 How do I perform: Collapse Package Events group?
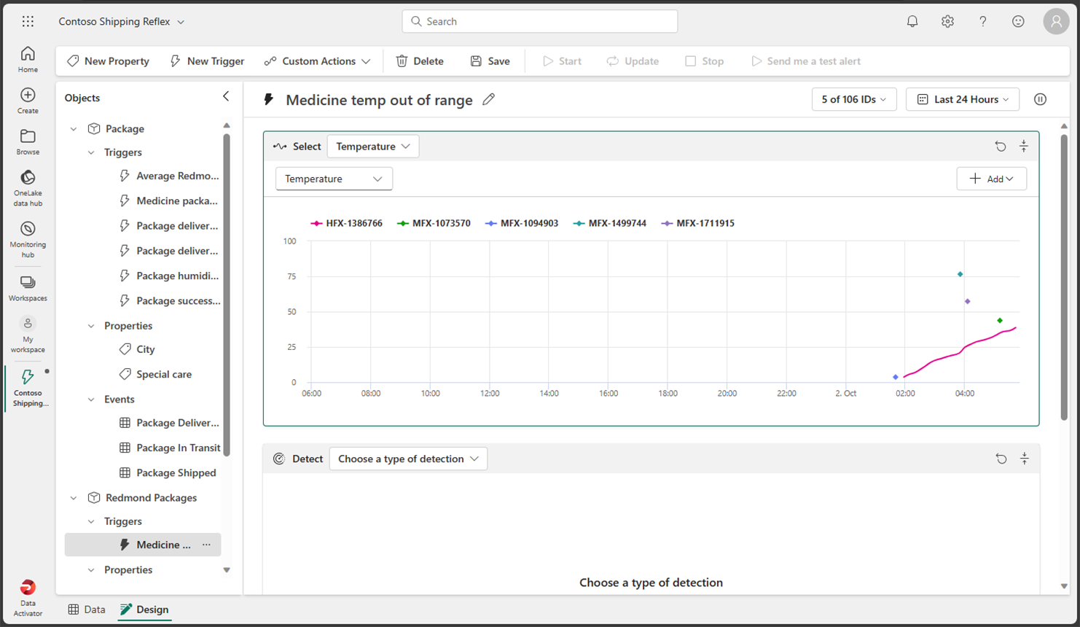pyautogui.click(x=91, y=400)
